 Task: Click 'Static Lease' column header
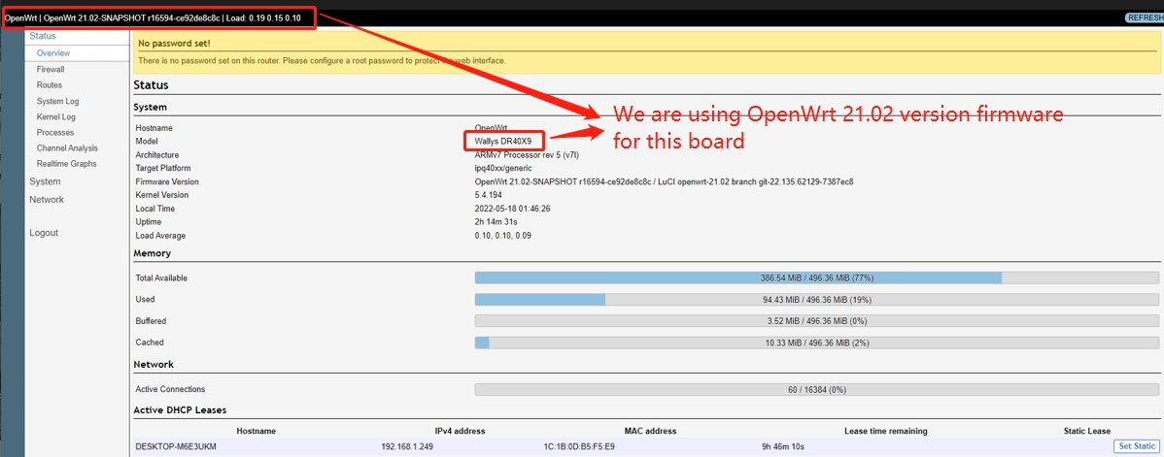(1087, 431)
